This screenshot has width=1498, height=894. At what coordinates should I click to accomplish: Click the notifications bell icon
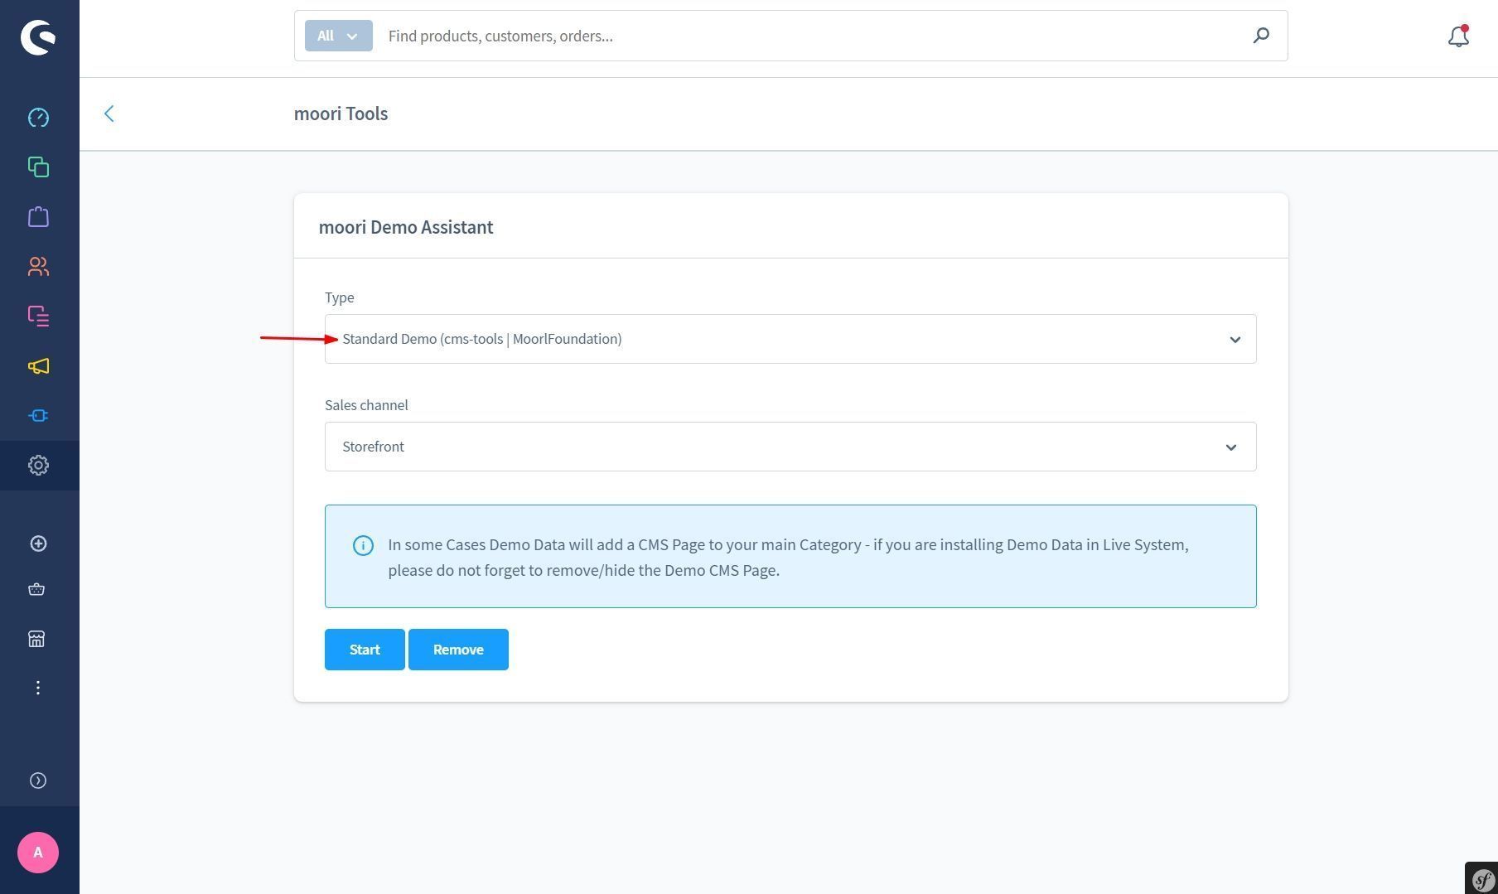pos(1458,36)
